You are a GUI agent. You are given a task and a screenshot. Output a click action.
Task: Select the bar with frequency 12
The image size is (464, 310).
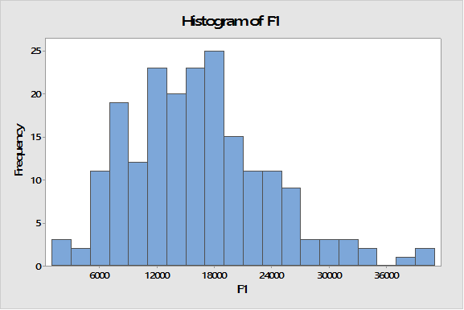138,214
